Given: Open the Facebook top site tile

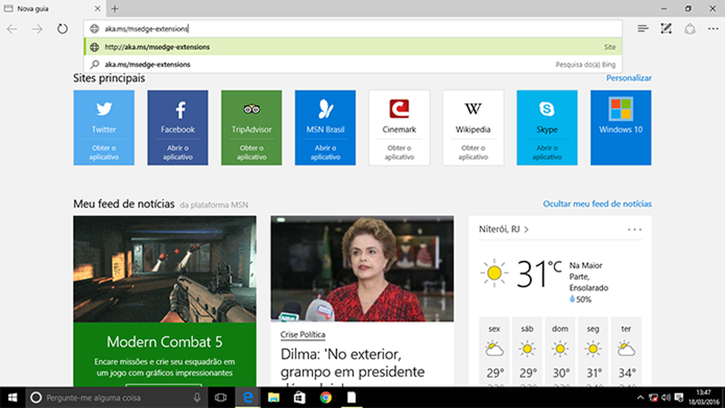Looking at the screenshot, I should (x=178, y=127).
